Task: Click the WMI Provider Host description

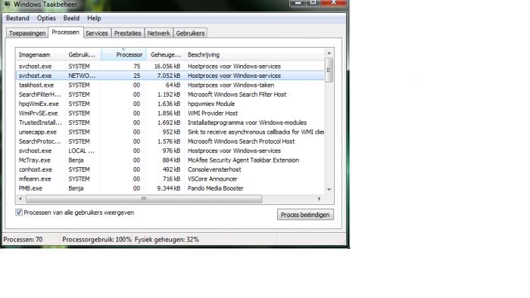Action: coord(213,113)
